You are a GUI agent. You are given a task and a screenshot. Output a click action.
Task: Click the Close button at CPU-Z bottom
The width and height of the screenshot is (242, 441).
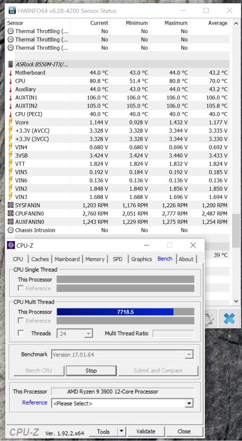[x=184, y=431]
